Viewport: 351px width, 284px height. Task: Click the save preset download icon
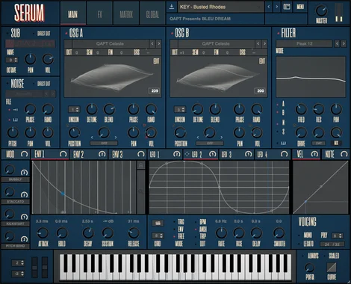tap(172, 7)
